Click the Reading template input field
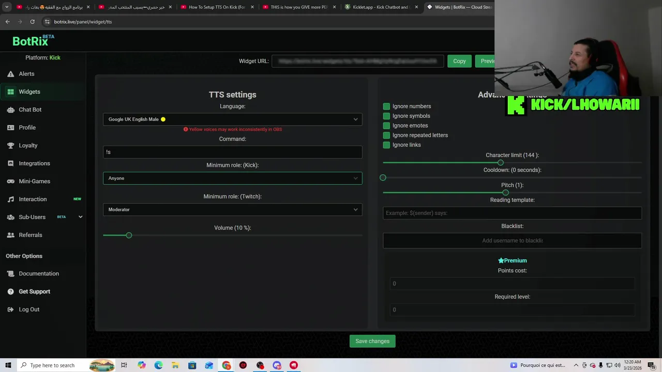 pyautogui.click(x=512, y=213)
